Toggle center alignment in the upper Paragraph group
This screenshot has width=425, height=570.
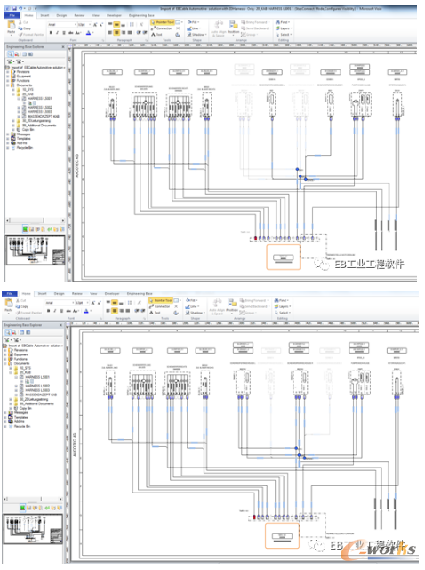point(116,32)
